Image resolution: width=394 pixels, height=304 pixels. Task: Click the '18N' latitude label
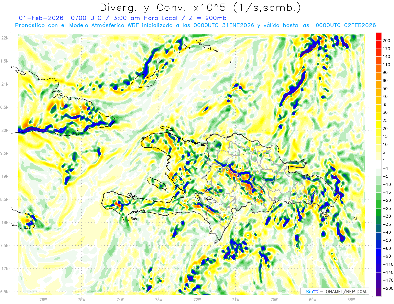coord(5,222)
